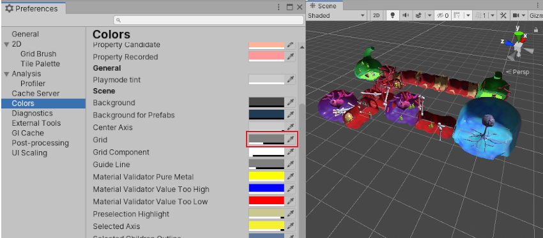Collapse the 2D preferences section
Image resolution: width=543 pixels, height=238 pixels.
click(6, 44)
